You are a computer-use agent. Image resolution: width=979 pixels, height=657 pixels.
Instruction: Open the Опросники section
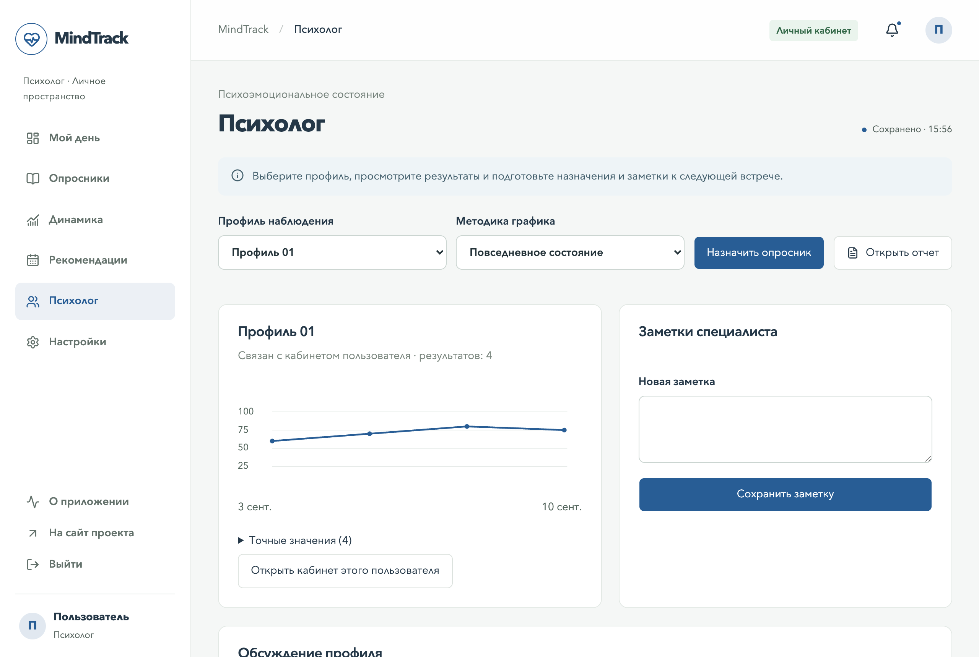pyautogui.click(x=95, y=178)
